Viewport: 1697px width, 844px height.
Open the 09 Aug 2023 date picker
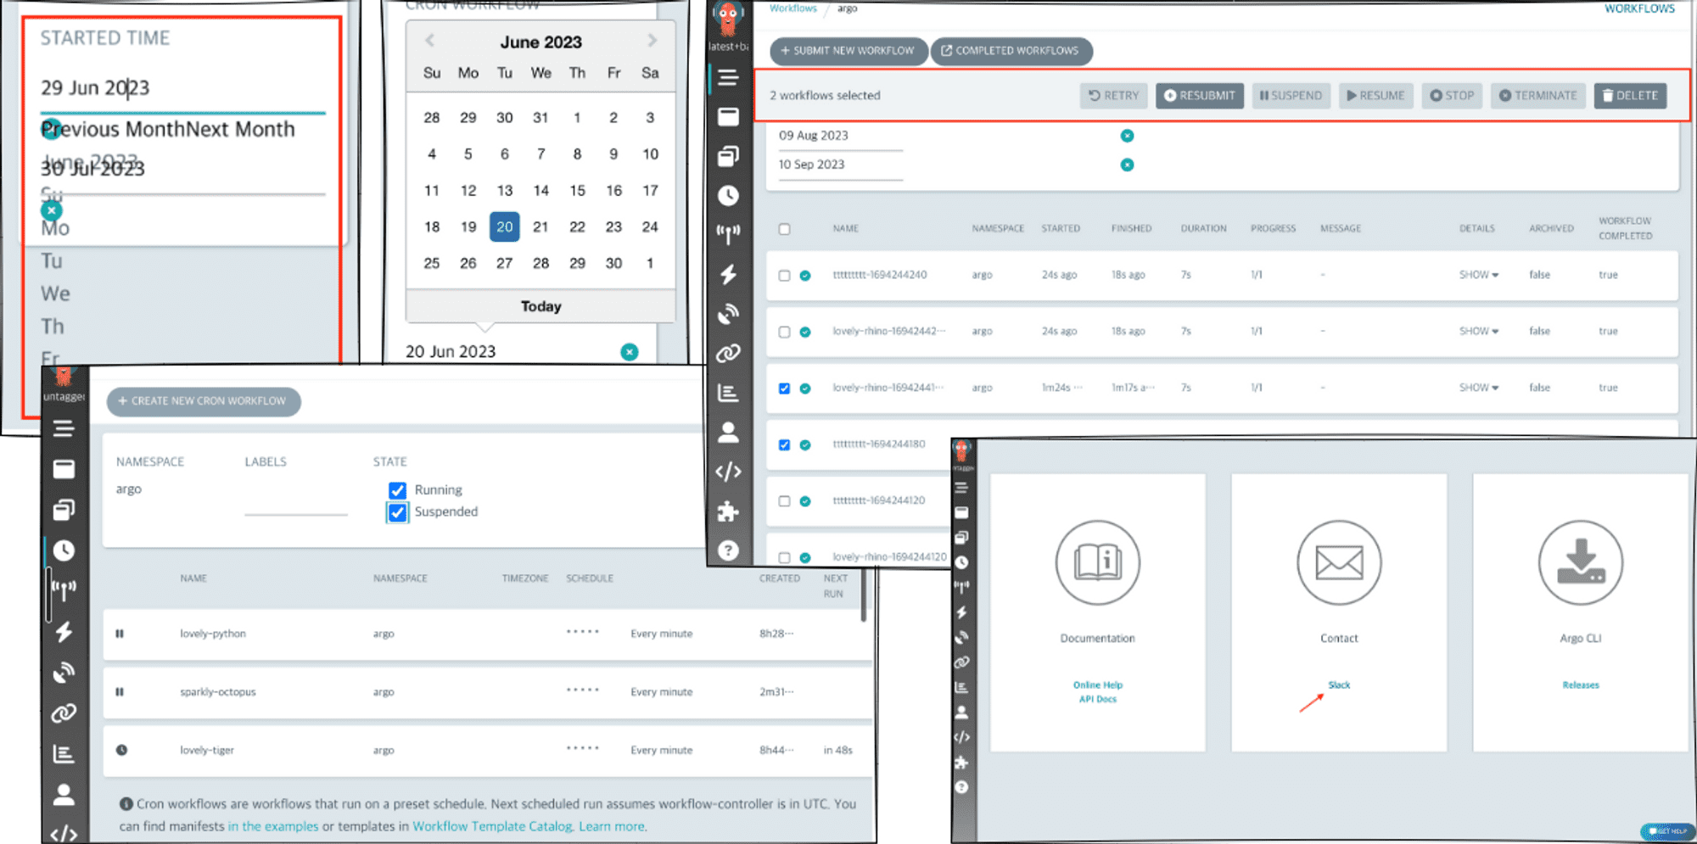tap(840, 136)
